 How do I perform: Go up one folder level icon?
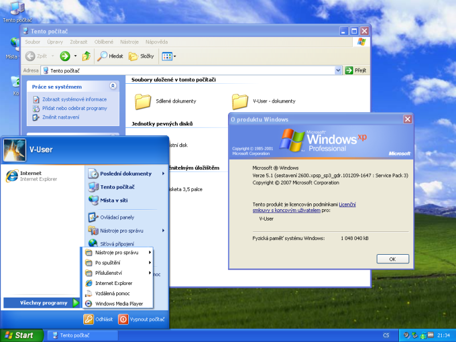86,56
